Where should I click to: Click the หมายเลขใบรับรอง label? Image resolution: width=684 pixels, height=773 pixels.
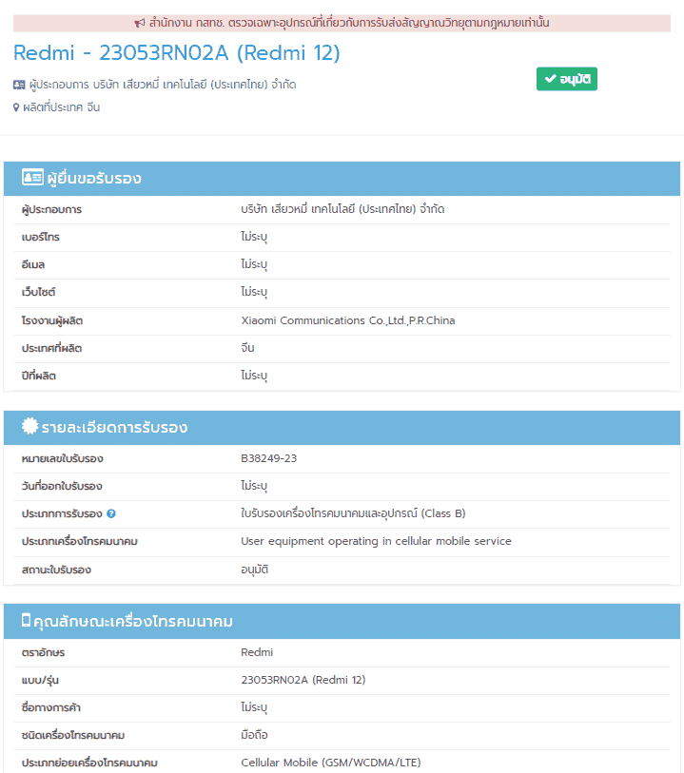[63, 458]
